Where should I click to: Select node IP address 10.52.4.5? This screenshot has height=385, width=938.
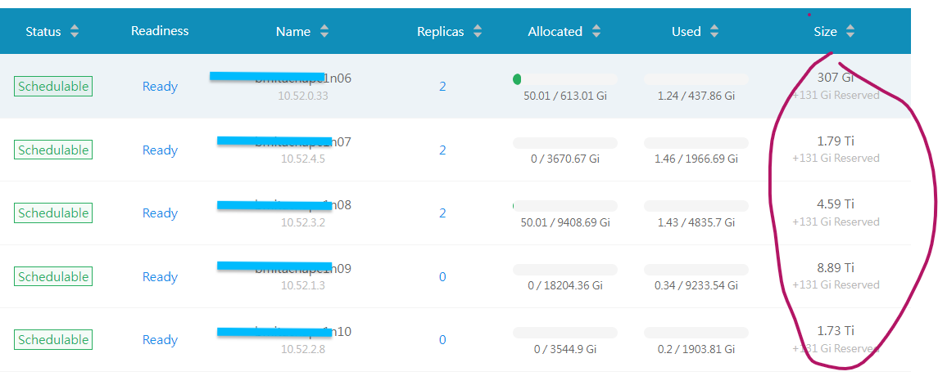point(302,159)
